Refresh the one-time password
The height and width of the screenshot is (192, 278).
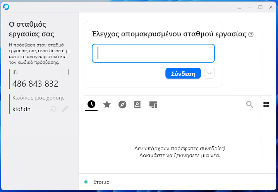[x=53, y=109]
